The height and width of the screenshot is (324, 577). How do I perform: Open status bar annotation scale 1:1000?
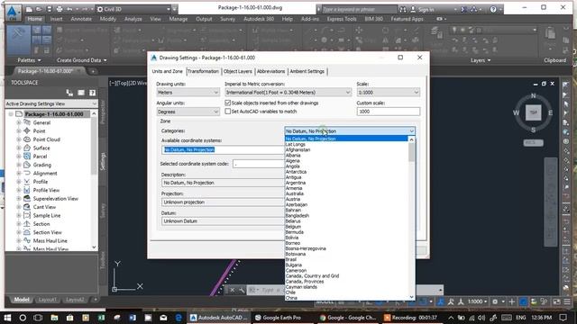[x=477, y=301]
